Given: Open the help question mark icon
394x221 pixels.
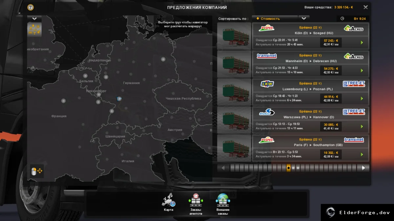Looking at the screenshot, I should coord(31,7).
